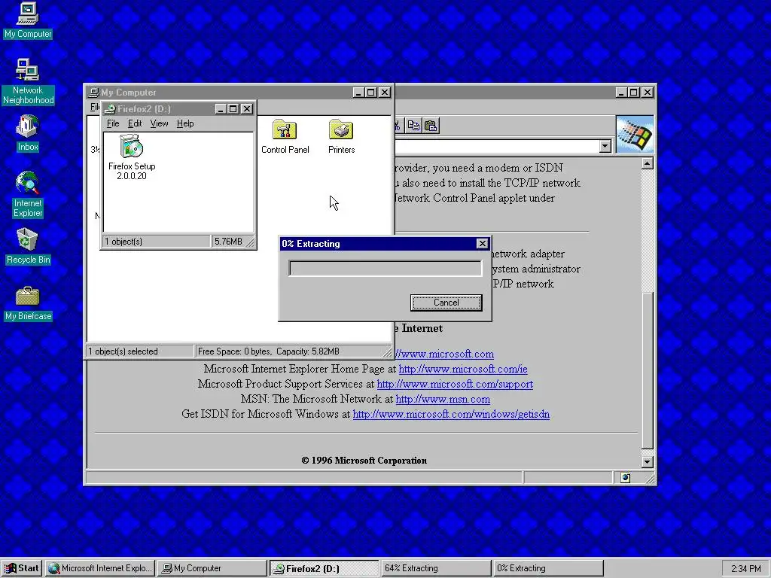
Task: Click the 5.76MB status bar text
Action: point(228,242)
